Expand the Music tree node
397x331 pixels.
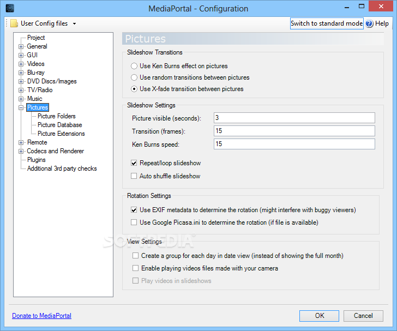(21, 99)
